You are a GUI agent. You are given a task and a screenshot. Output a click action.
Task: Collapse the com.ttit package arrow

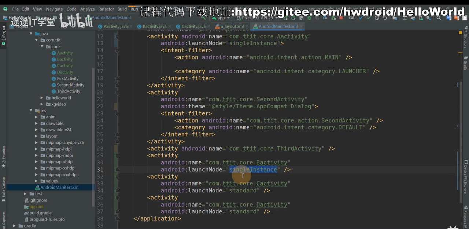coord(36,40)
